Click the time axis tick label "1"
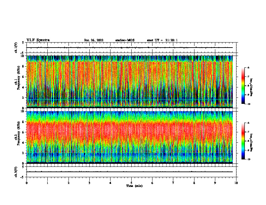The image size is (266, 205). pos(47,183)
